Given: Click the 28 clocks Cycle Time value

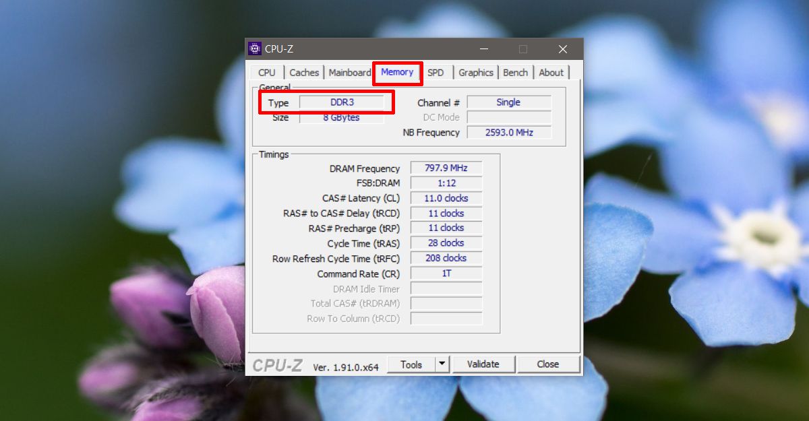Looking at the screenshot, I should (x=446, y=243).
